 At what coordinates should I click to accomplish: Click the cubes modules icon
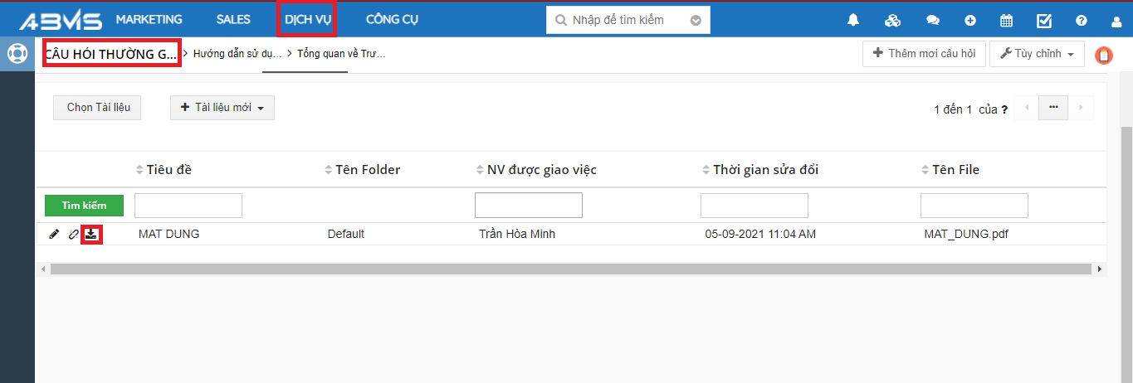[892, 21]
